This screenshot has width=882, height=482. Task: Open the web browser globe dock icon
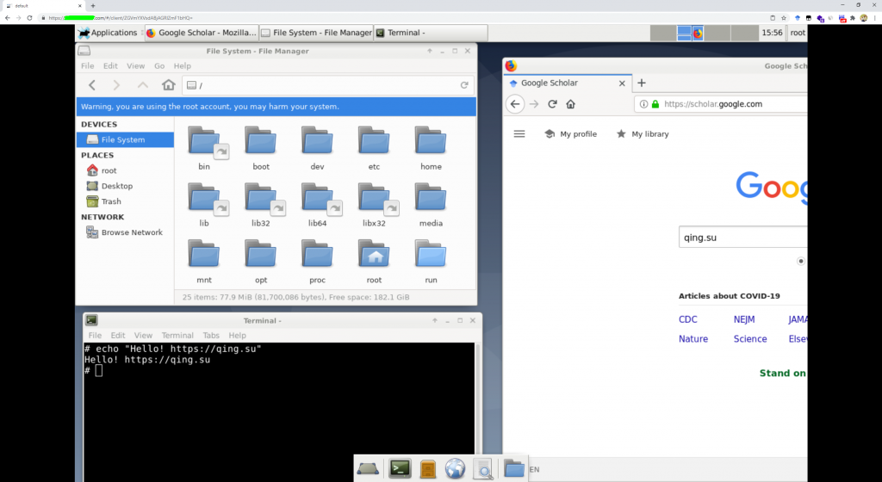click(x=456, y=468)
